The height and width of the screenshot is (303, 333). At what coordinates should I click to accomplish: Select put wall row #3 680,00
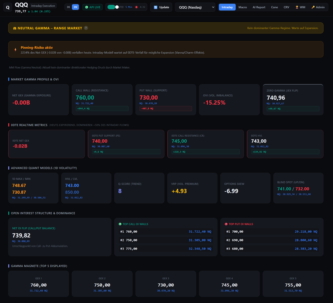point(272,249)
